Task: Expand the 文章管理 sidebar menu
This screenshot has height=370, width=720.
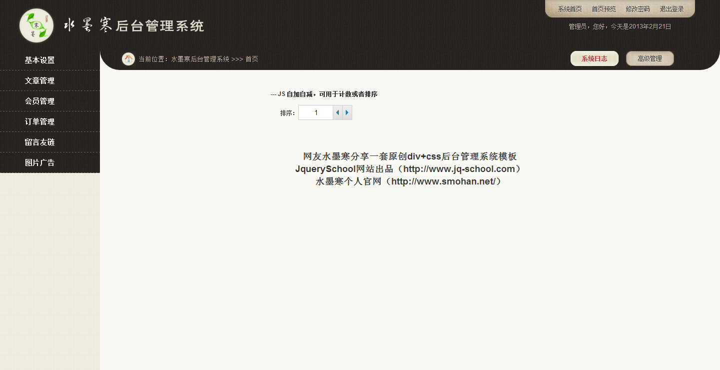Action: (x=40, y=80)
